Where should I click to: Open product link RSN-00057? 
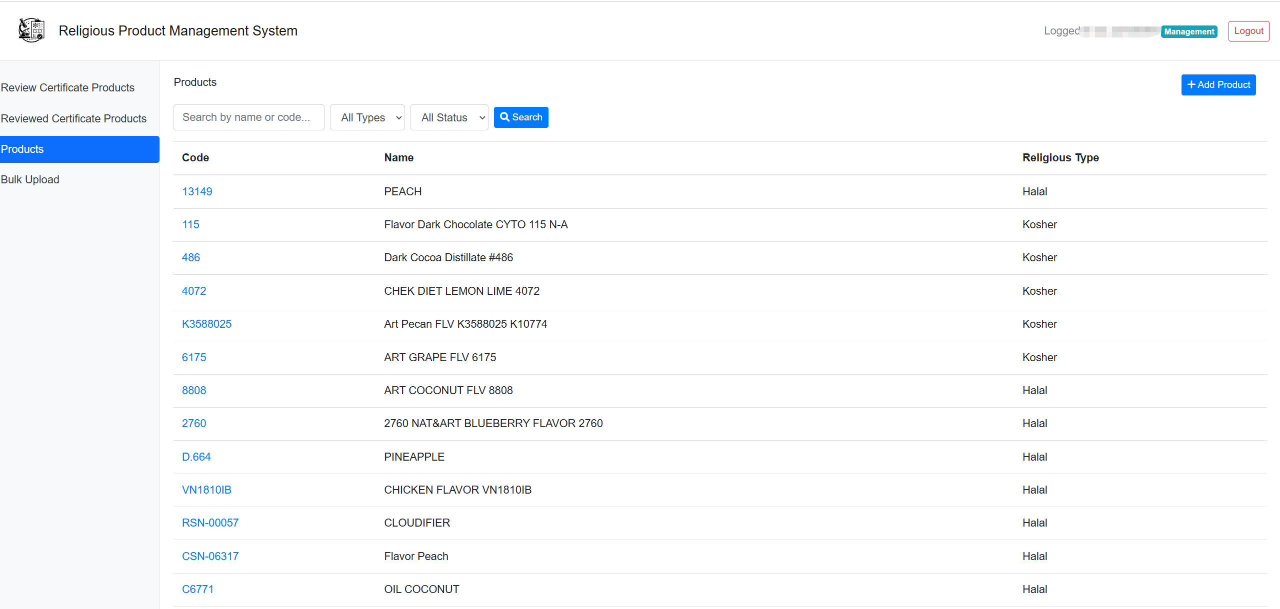point(210,523)
